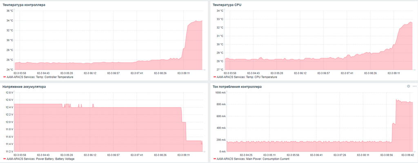This screenshot has width=418, height=163.
Task: Click the '600 mA' axis label
Action: click(221, 116)
